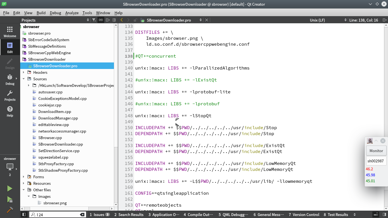
Task: Click the avatar thumbnail in monitor widget
Action: click(370, 141)
